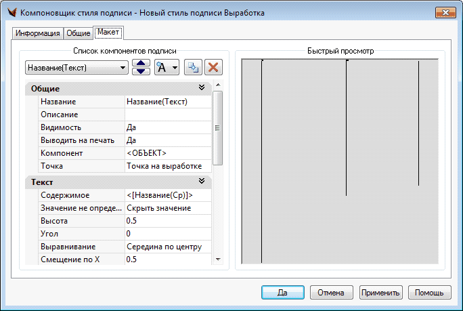Click the Выравнивание value Середина по центру
Screen dimensions: 463x311
(x=167, y=247)
